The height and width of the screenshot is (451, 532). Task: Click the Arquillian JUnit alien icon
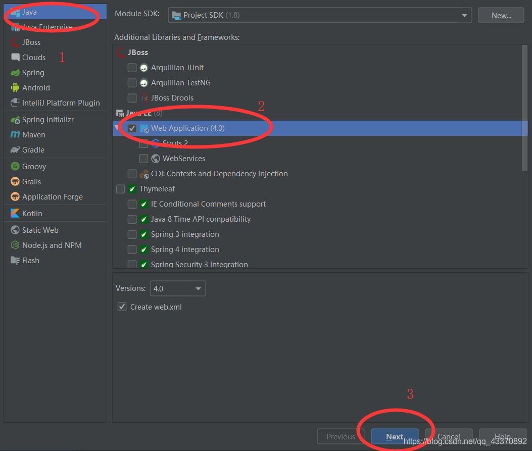tap(144, 68)
